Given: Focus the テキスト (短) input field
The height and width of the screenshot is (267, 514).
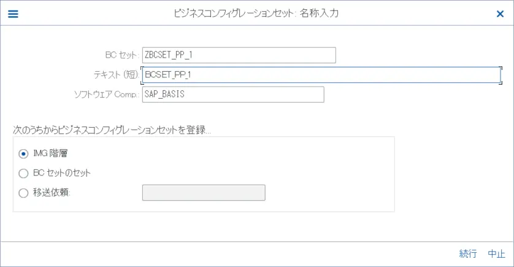Looking at the screenshot, I should point(321,75).
